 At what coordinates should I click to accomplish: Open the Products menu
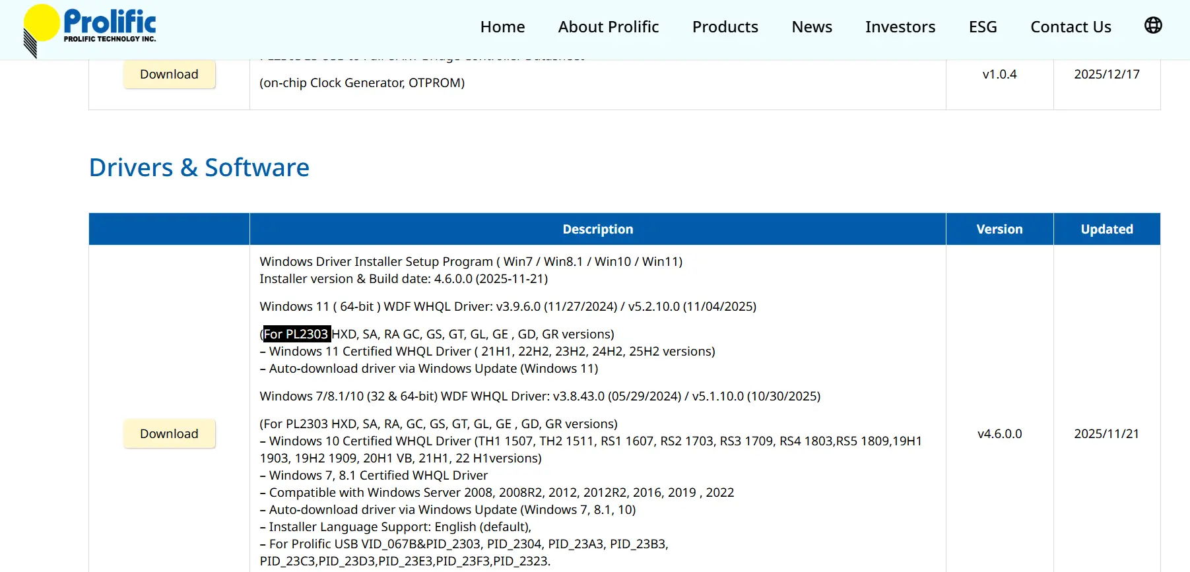click(725, 27)
